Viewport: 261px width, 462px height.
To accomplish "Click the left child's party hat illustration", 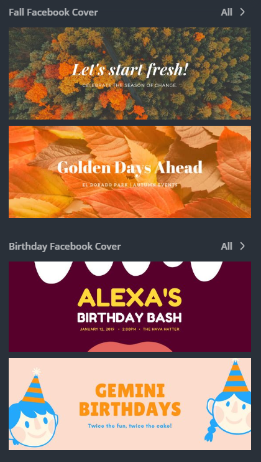I will pos(34,385).
